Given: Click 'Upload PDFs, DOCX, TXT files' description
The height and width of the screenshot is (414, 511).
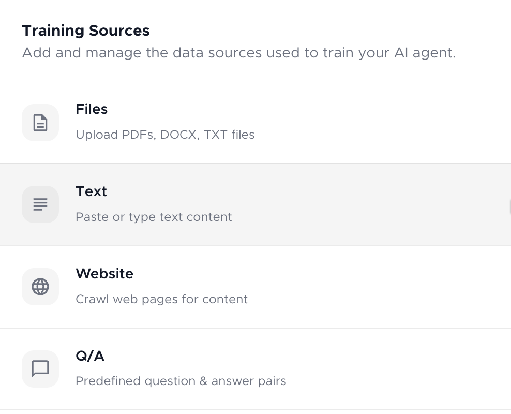Looking at the screenshot, I should pos(165,135).
